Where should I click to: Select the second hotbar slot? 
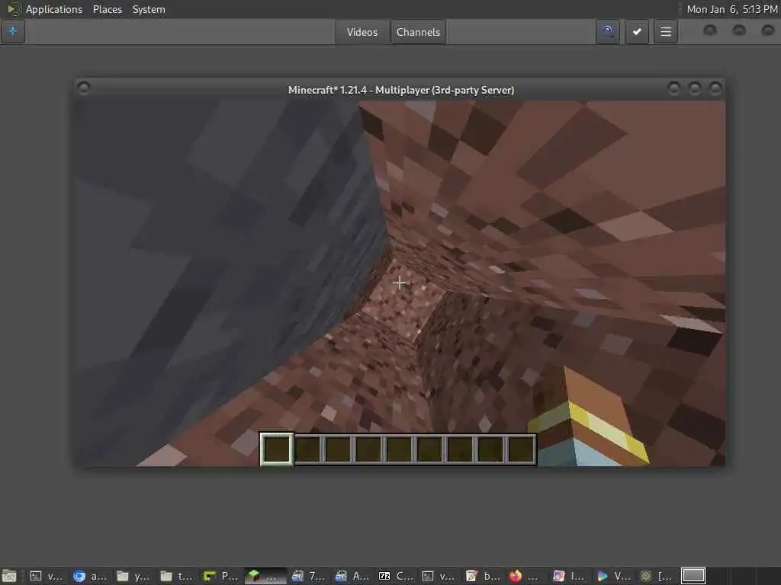(308, 449)
